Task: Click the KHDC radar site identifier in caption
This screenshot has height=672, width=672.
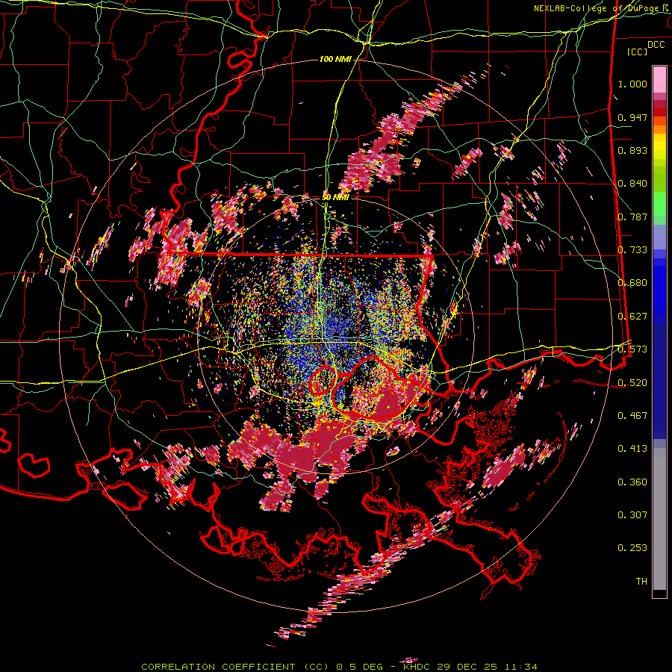Action: point(417,667)
